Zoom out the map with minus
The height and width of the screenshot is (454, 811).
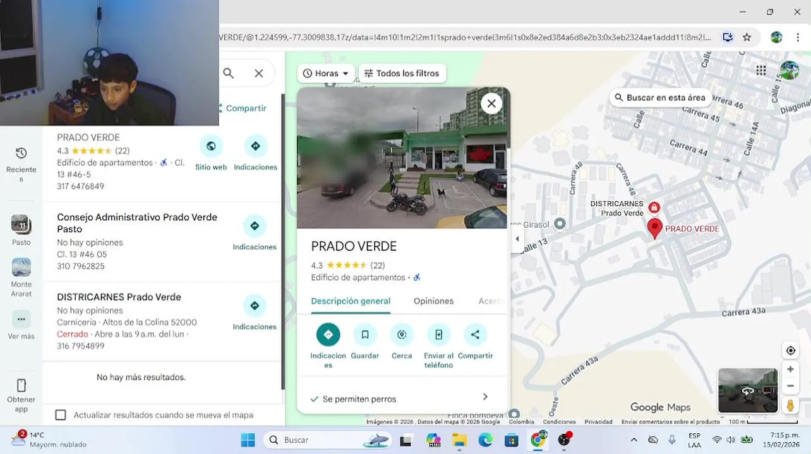click(x=790, y=386)
